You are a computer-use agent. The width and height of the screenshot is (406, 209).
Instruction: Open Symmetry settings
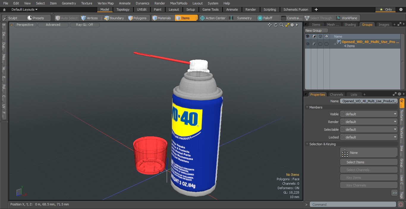tap(241, 18)
